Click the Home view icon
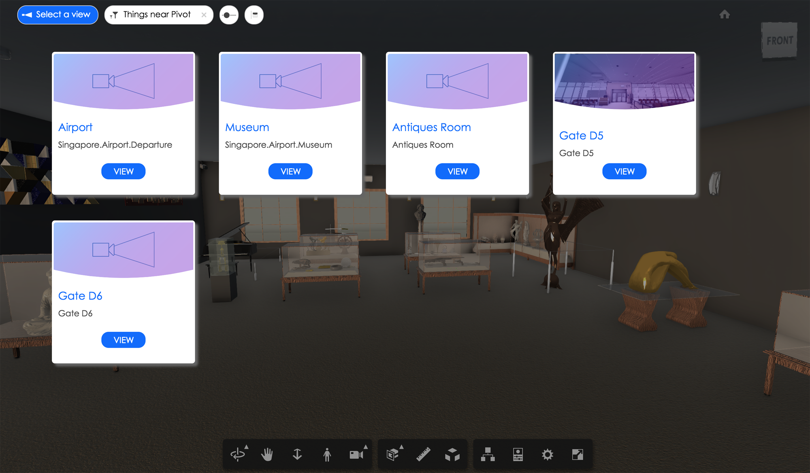Viewport: 810px width, 473px height. (724, 15)
